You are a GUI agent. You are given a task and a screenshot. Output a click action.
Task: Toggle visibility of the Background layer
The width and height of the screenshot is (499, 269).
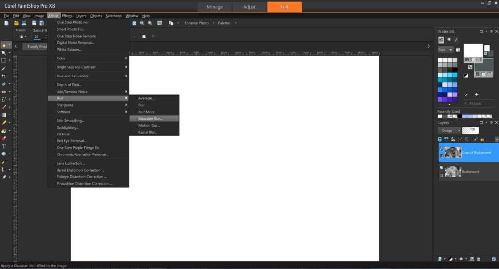441,168
